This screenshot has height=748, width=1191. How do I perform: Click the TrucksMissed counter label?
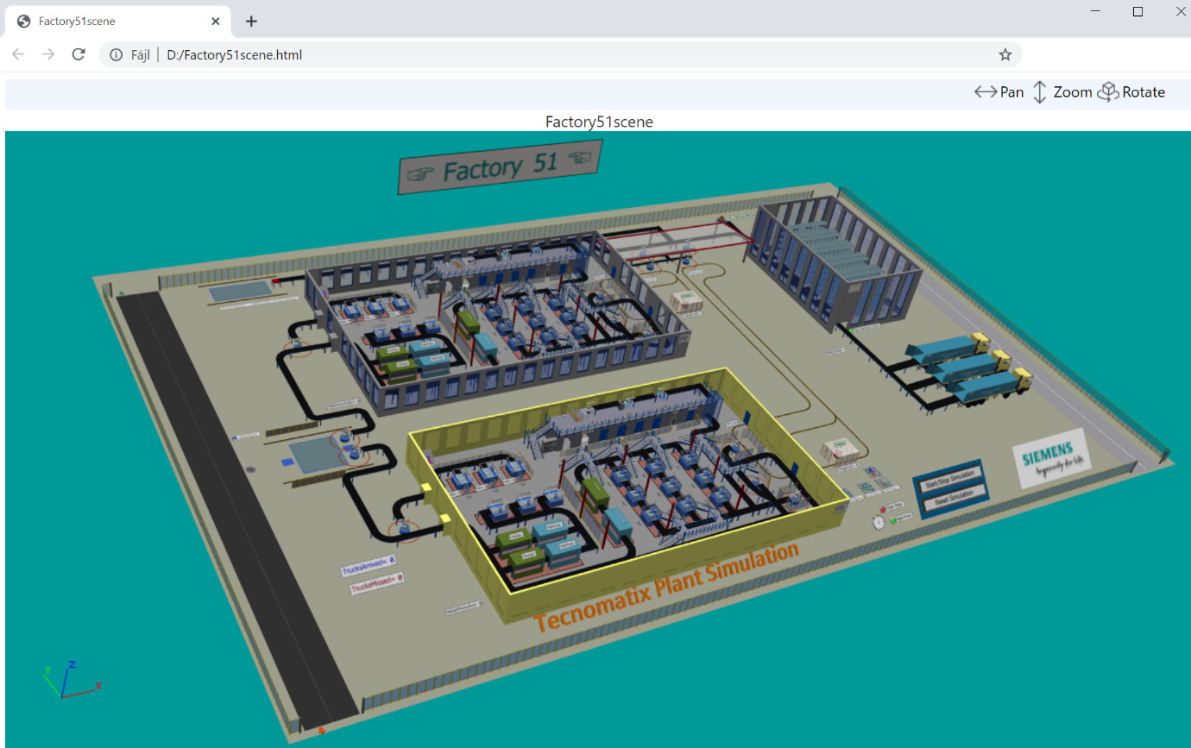[x=376, y=583]
